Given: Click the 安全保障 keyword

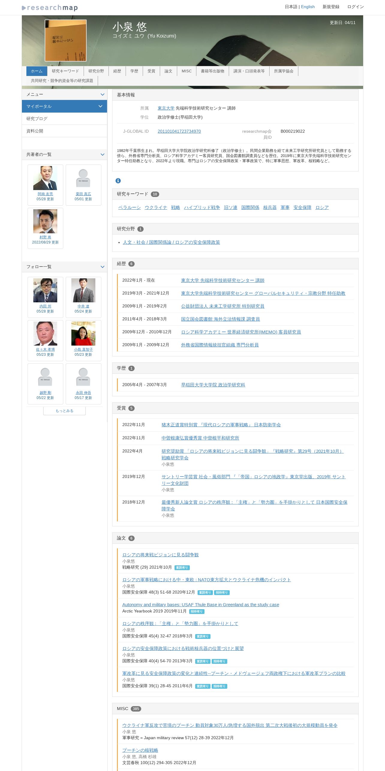Looking at the screenshot, I should point(303,207).
